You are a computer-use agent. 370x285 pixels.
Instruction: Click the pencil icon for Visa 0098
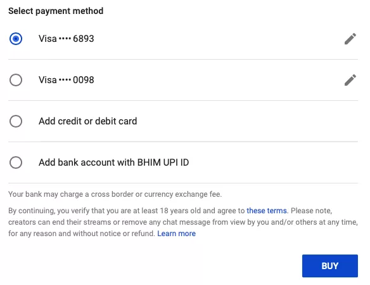pyautogui.click(x=350, y=80)
